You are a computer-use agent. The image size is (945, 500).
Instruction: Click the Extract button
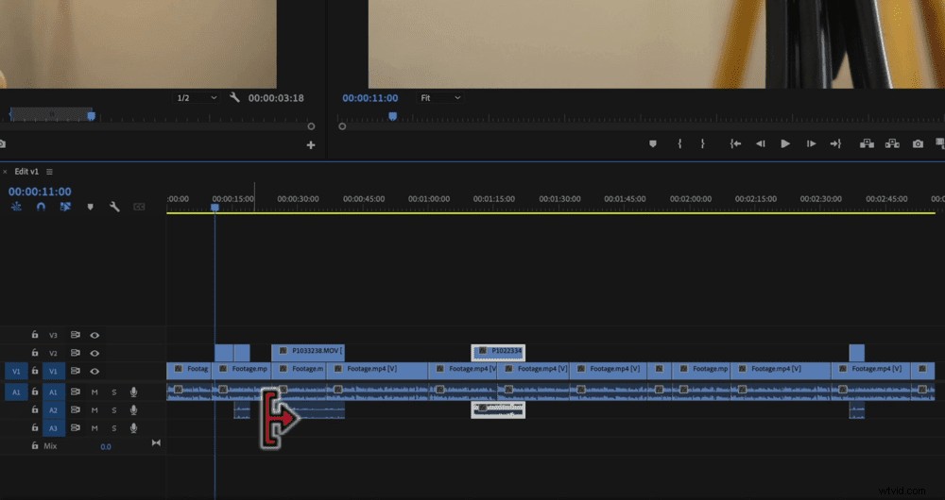click(892, 143)
